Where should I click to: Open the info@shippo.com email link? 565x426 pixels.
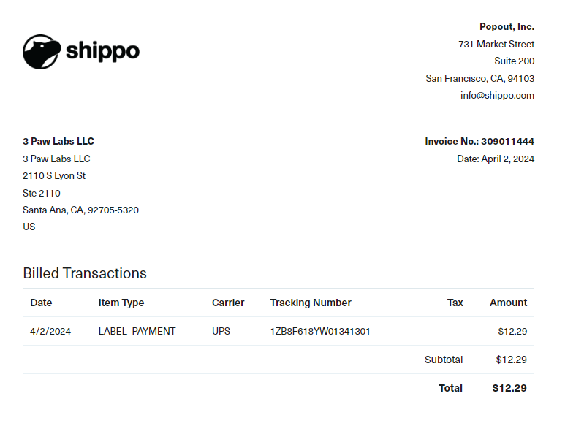point(497,96)
